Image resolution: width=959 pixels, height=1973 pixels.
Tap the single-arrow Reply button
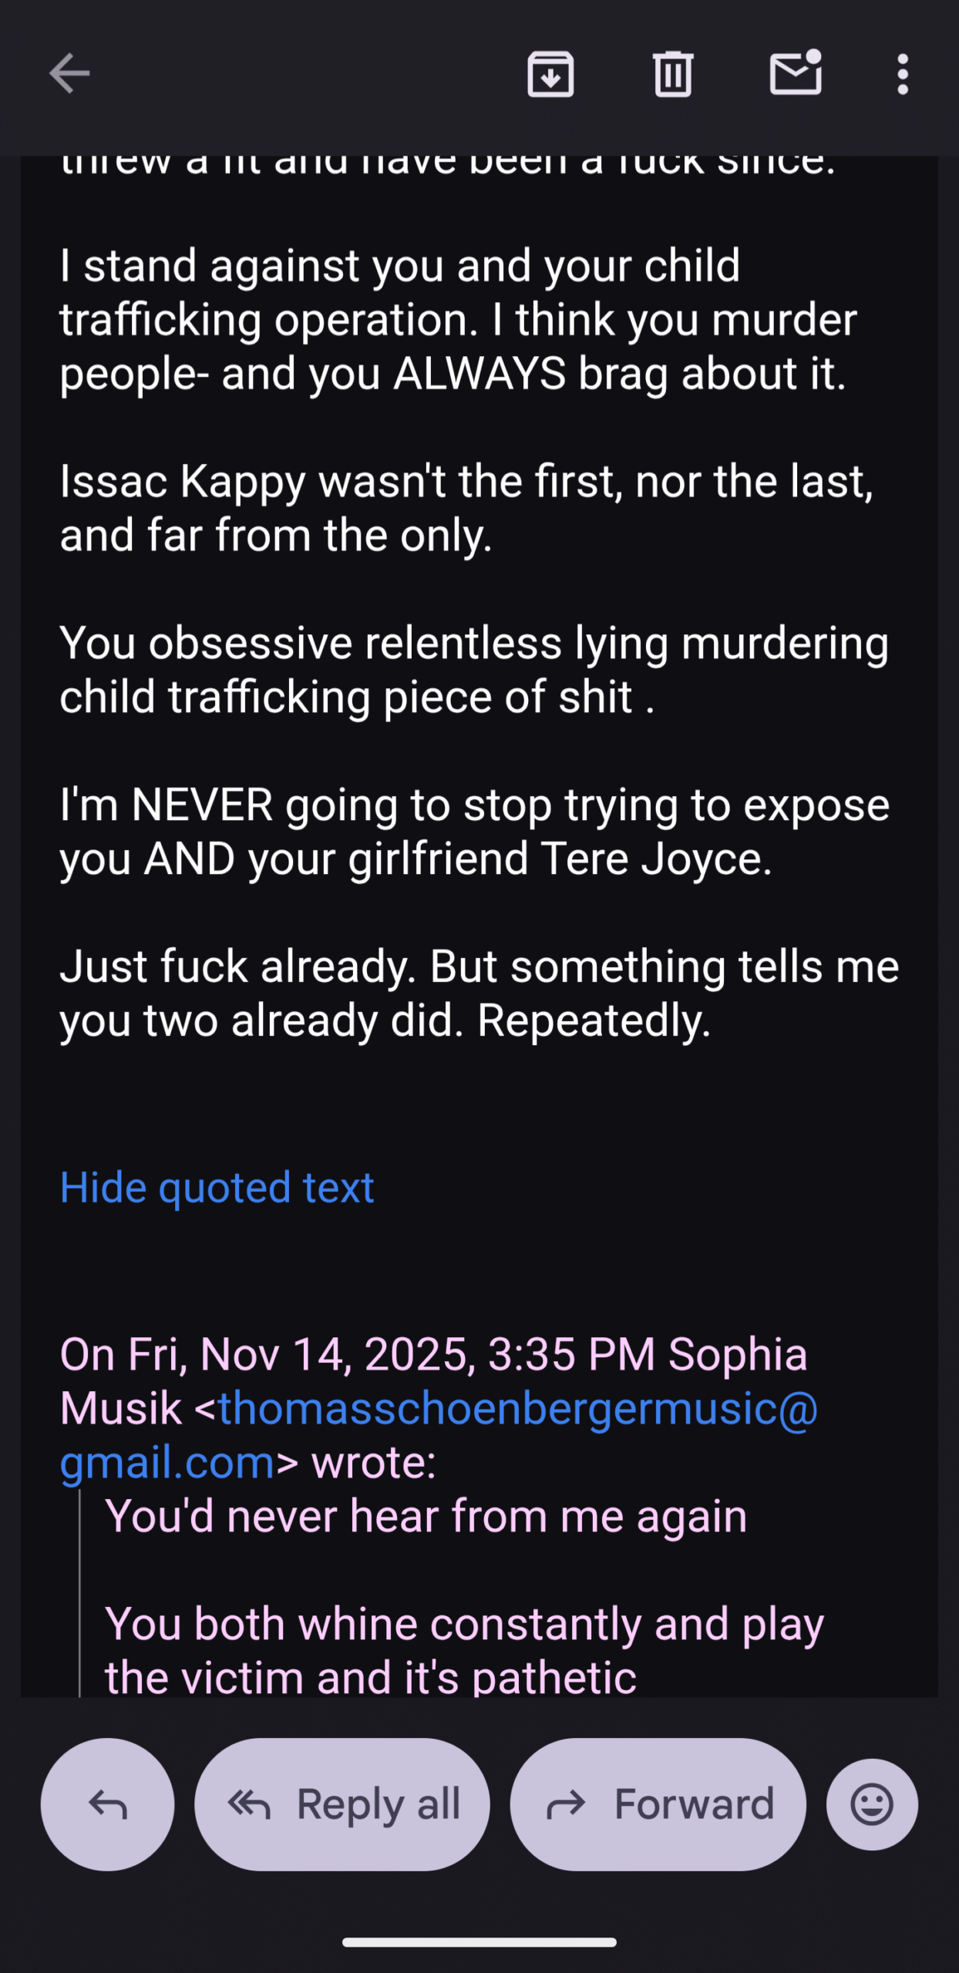pyautogui.click(x=107, y=1804)
